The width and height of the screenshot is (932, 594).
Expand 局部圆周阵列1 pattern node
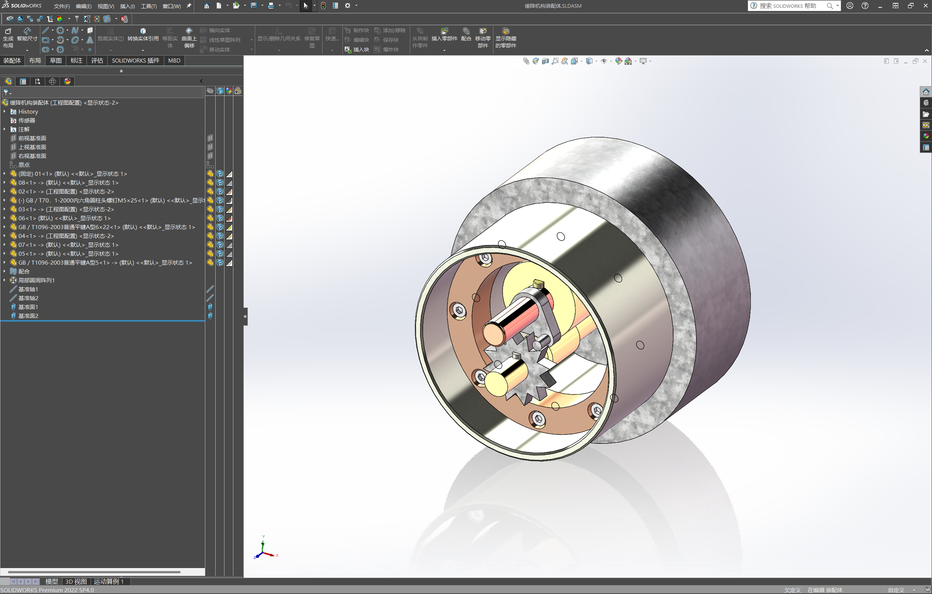point(4,281)
